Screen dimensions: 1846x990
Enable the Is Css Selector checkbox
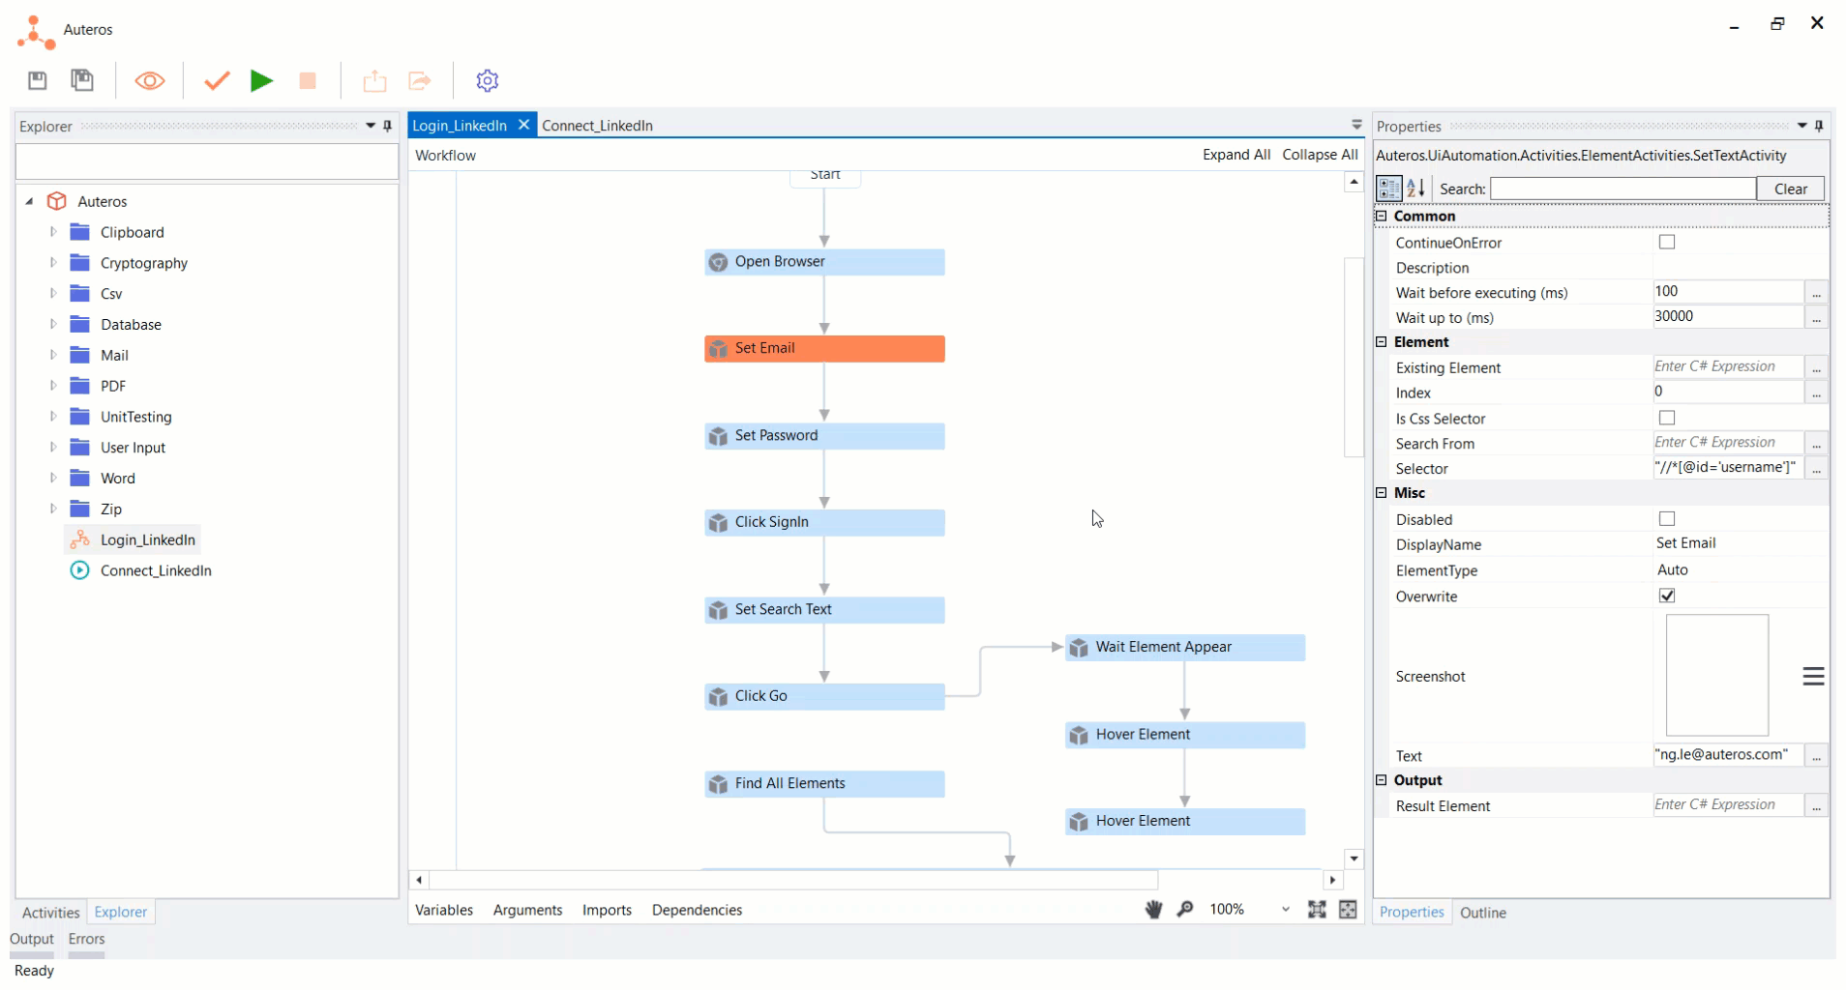coord(1667,418)
